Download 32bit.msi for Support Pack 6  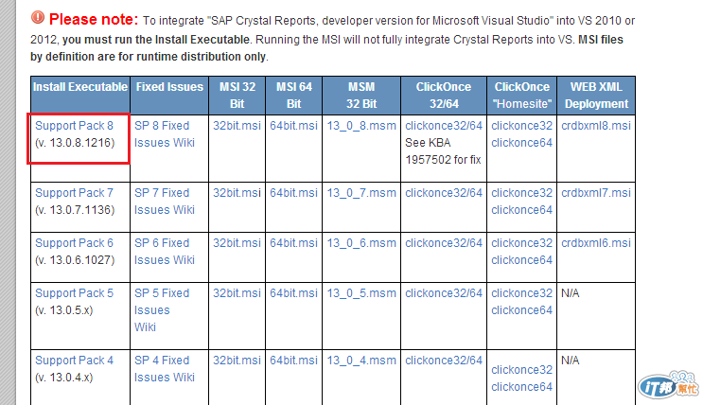(237, 243)
